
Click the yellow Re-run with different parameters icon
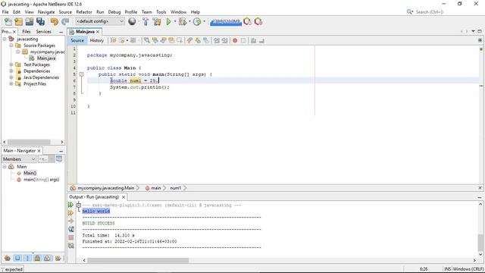click(70, 213)
